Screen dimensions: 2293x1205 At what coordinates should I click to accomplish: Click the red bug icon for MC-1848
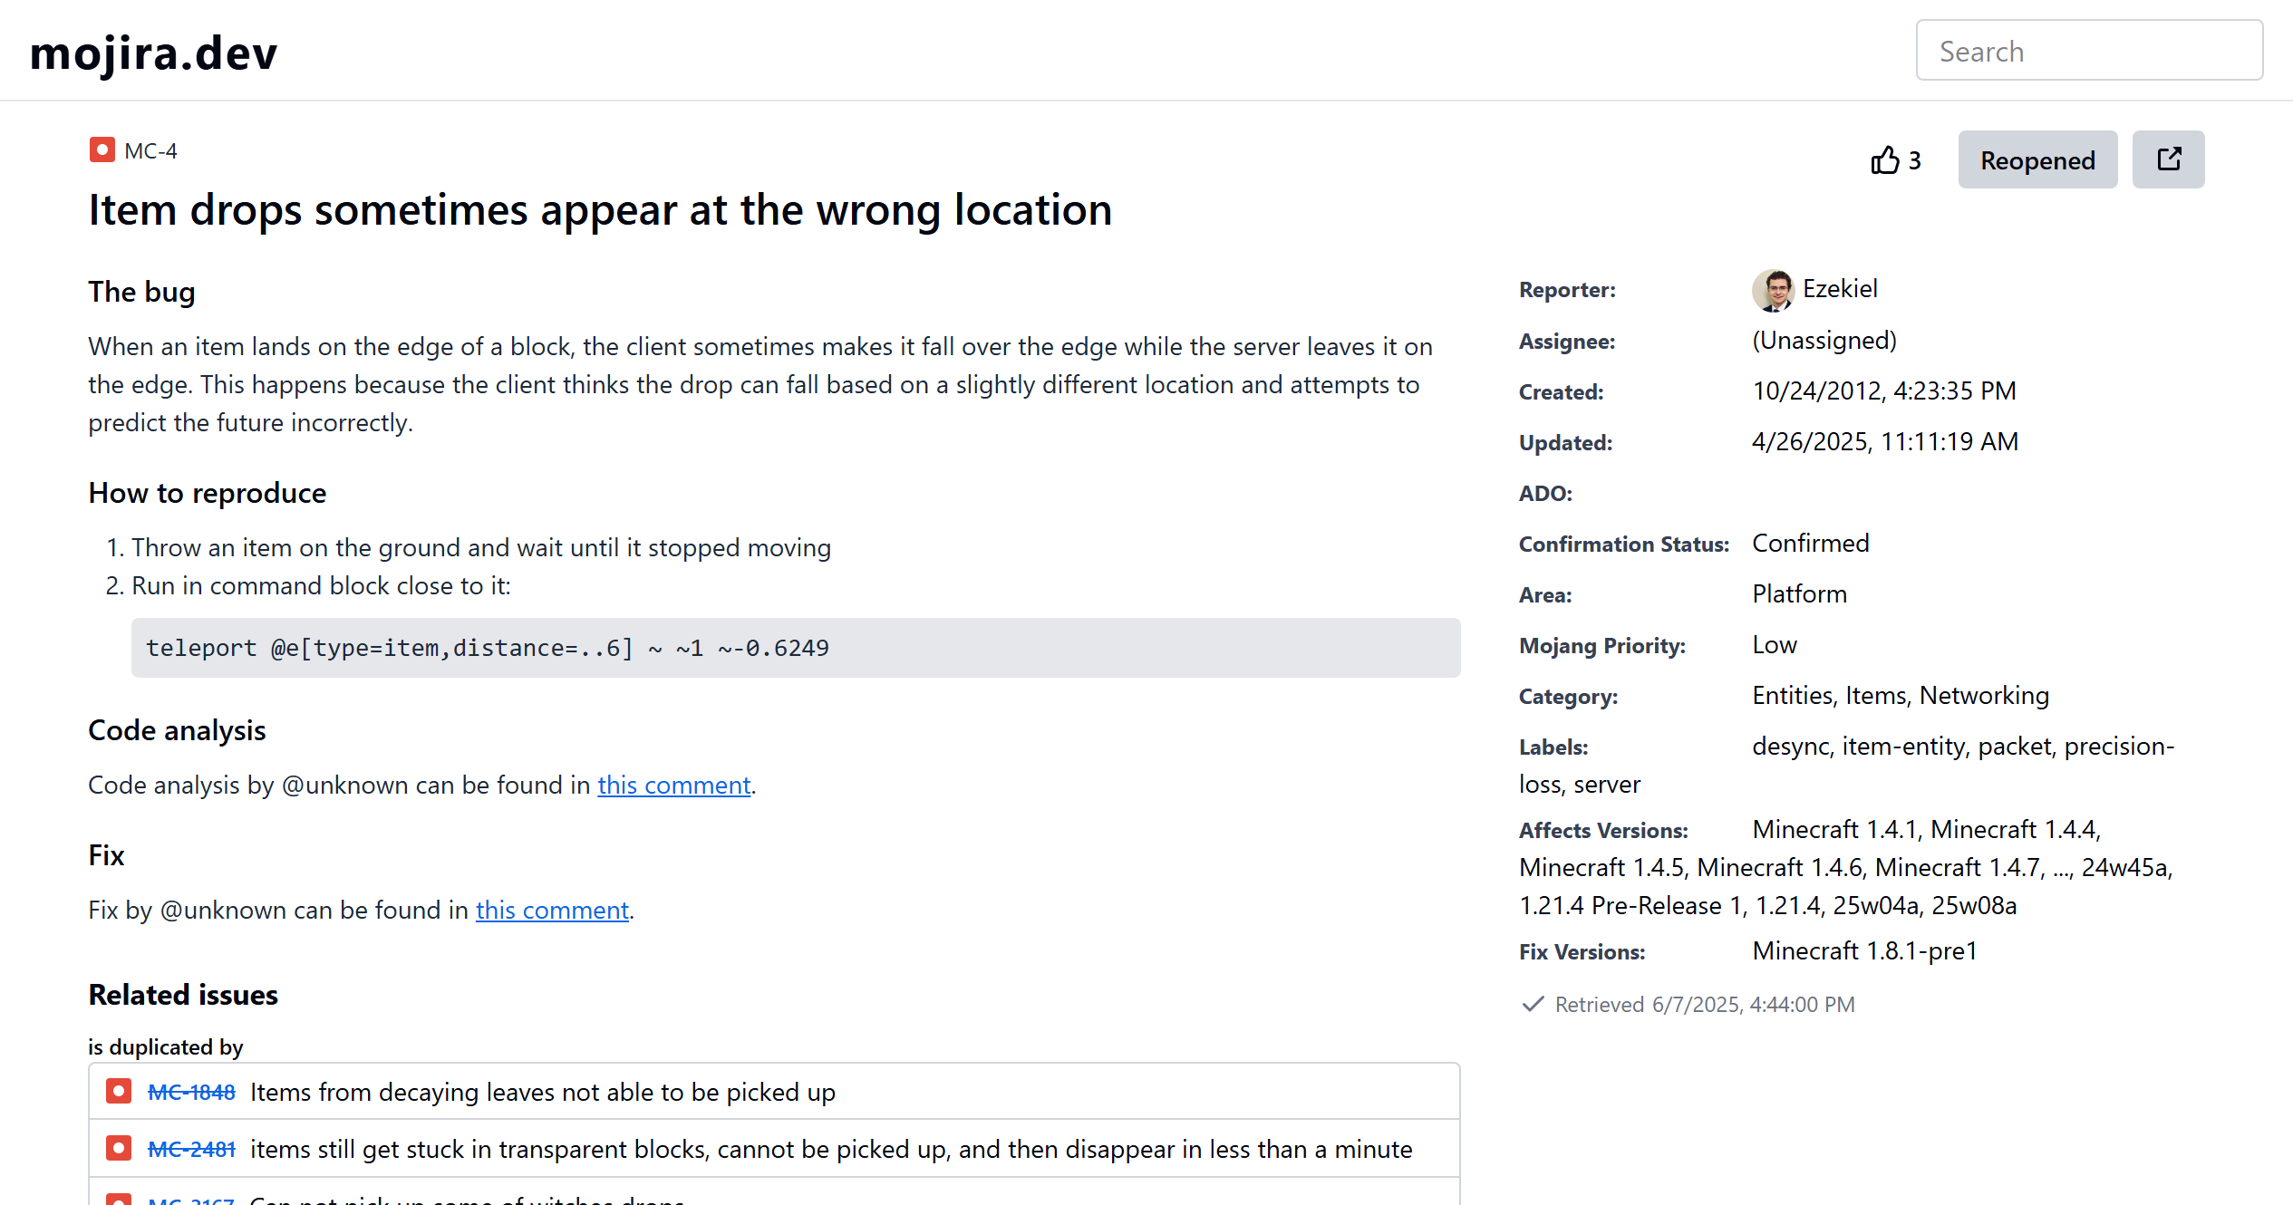coord(119,1091)
